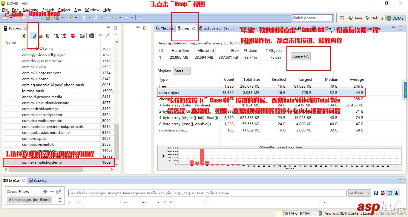Save the LogCat log to file
Viewport: 408px width, 217px height.
(376, 193)
